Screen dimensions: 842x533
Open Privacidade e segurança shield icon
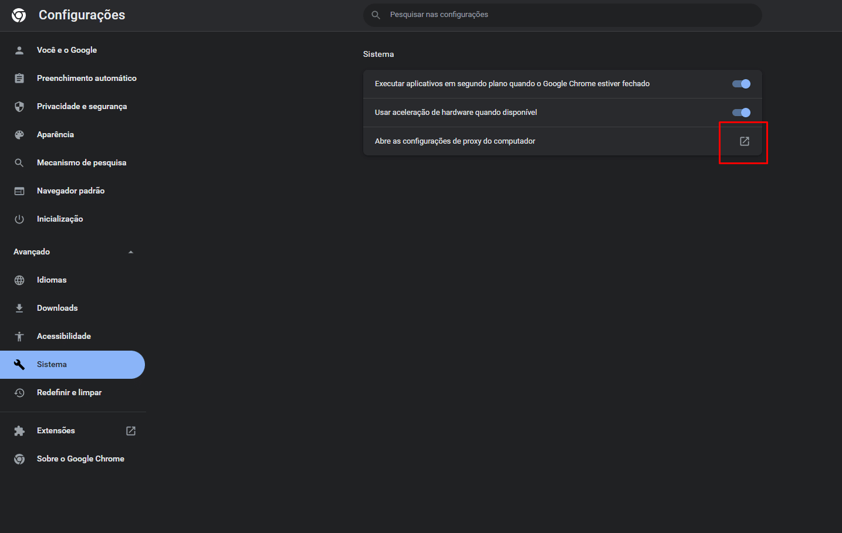pyautogui.click(x=19, y=106)
